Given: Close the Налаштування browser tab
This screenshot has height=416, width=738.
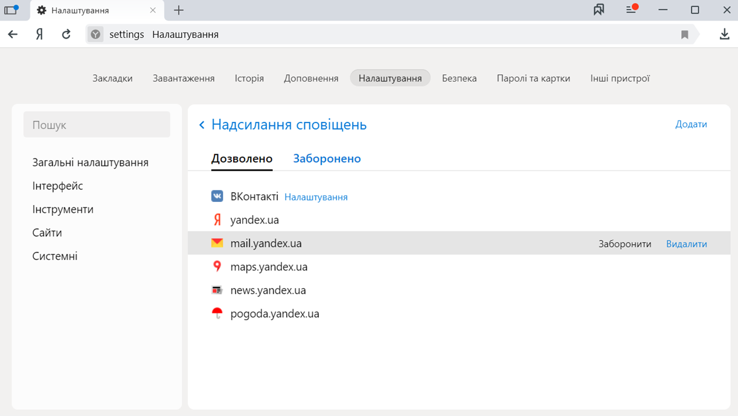Looking at the screenshot, I should coord(153,10).
